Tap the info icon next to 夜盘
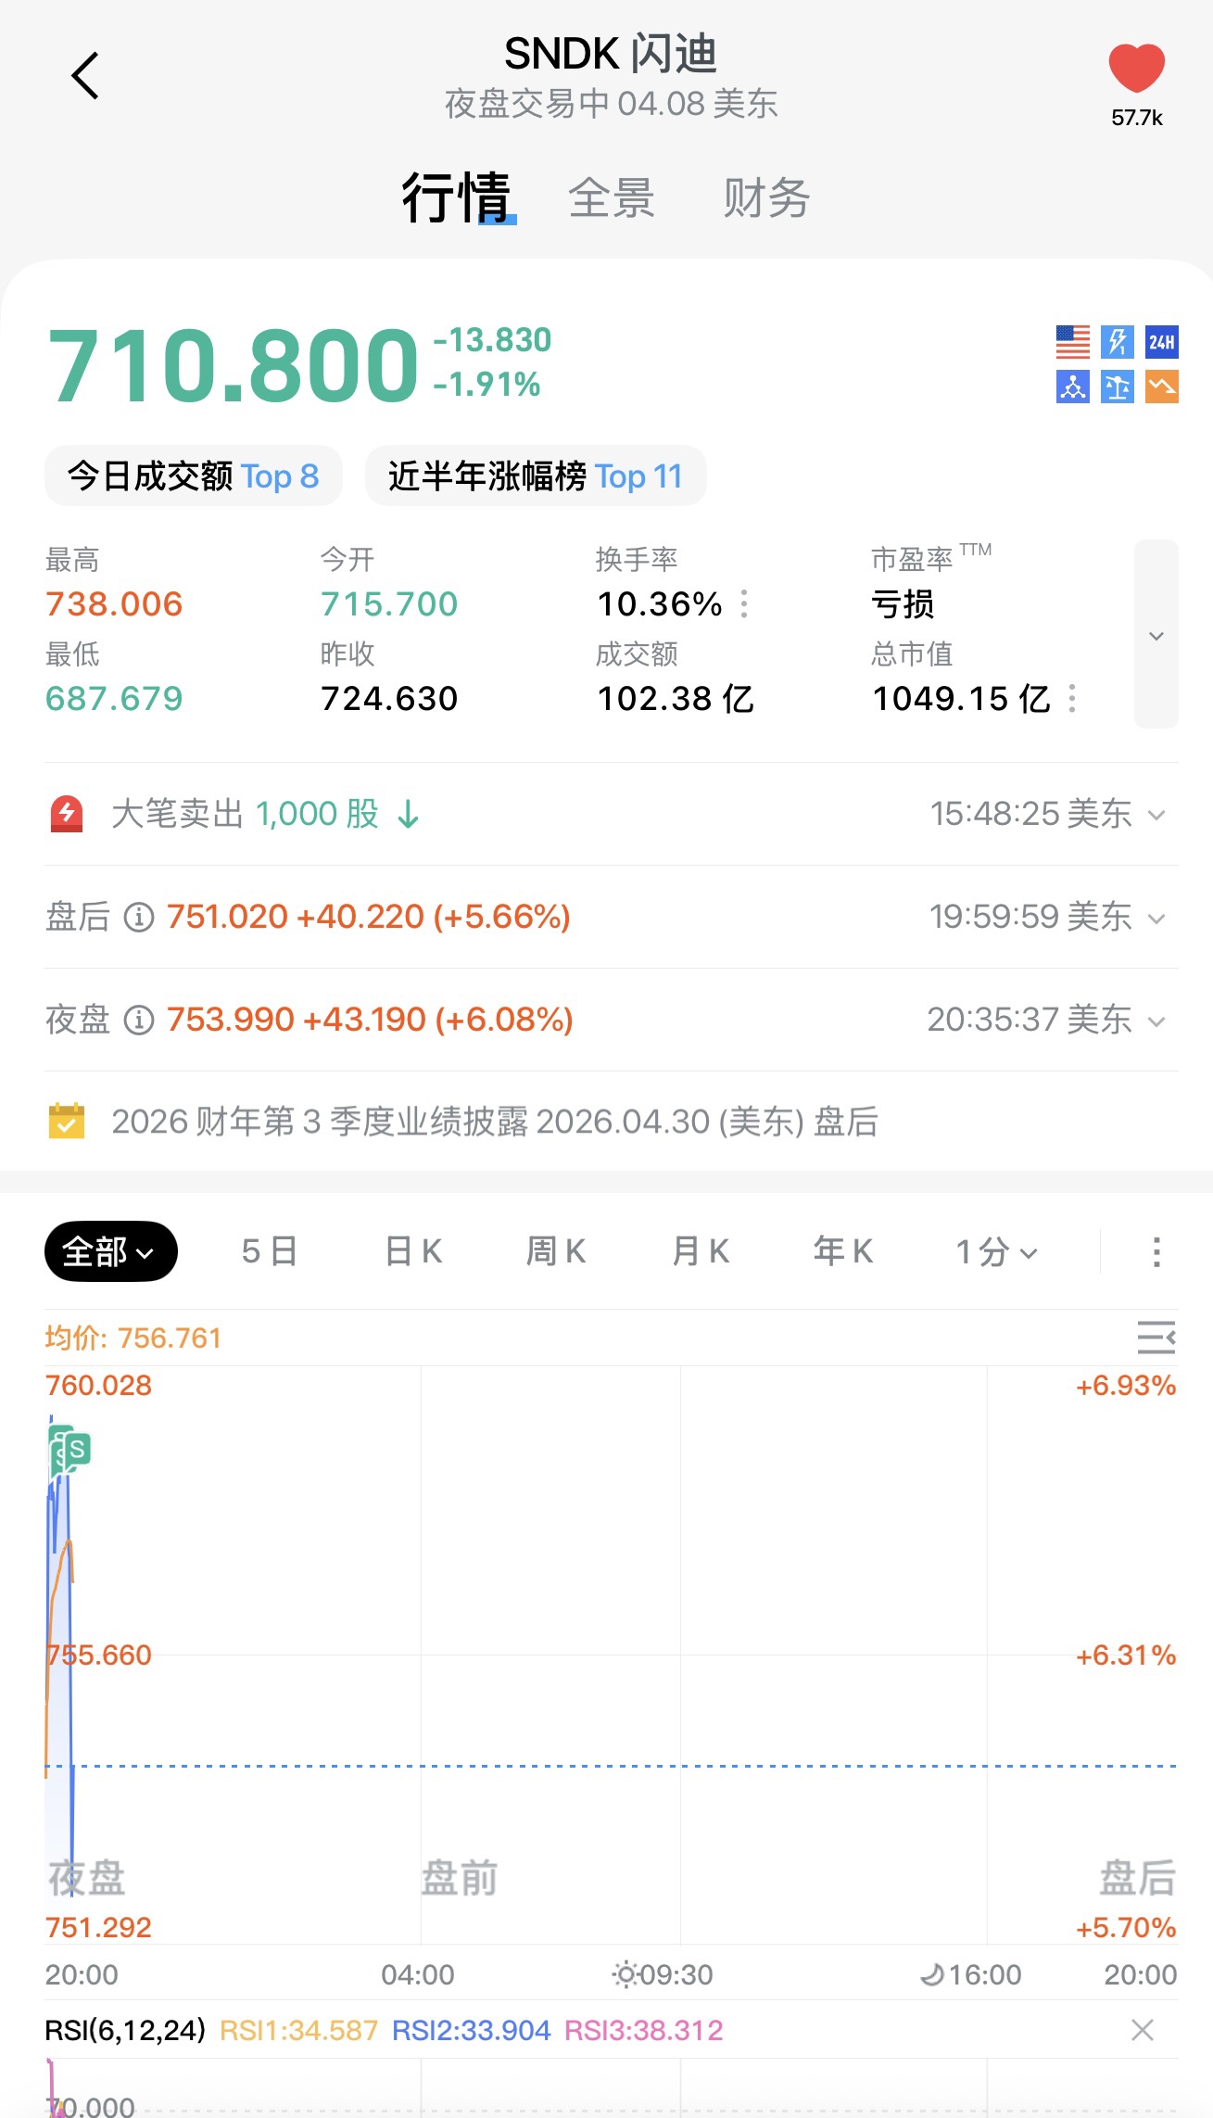This screenshot has width=1213, height=2118. (x=139, y=1021)
